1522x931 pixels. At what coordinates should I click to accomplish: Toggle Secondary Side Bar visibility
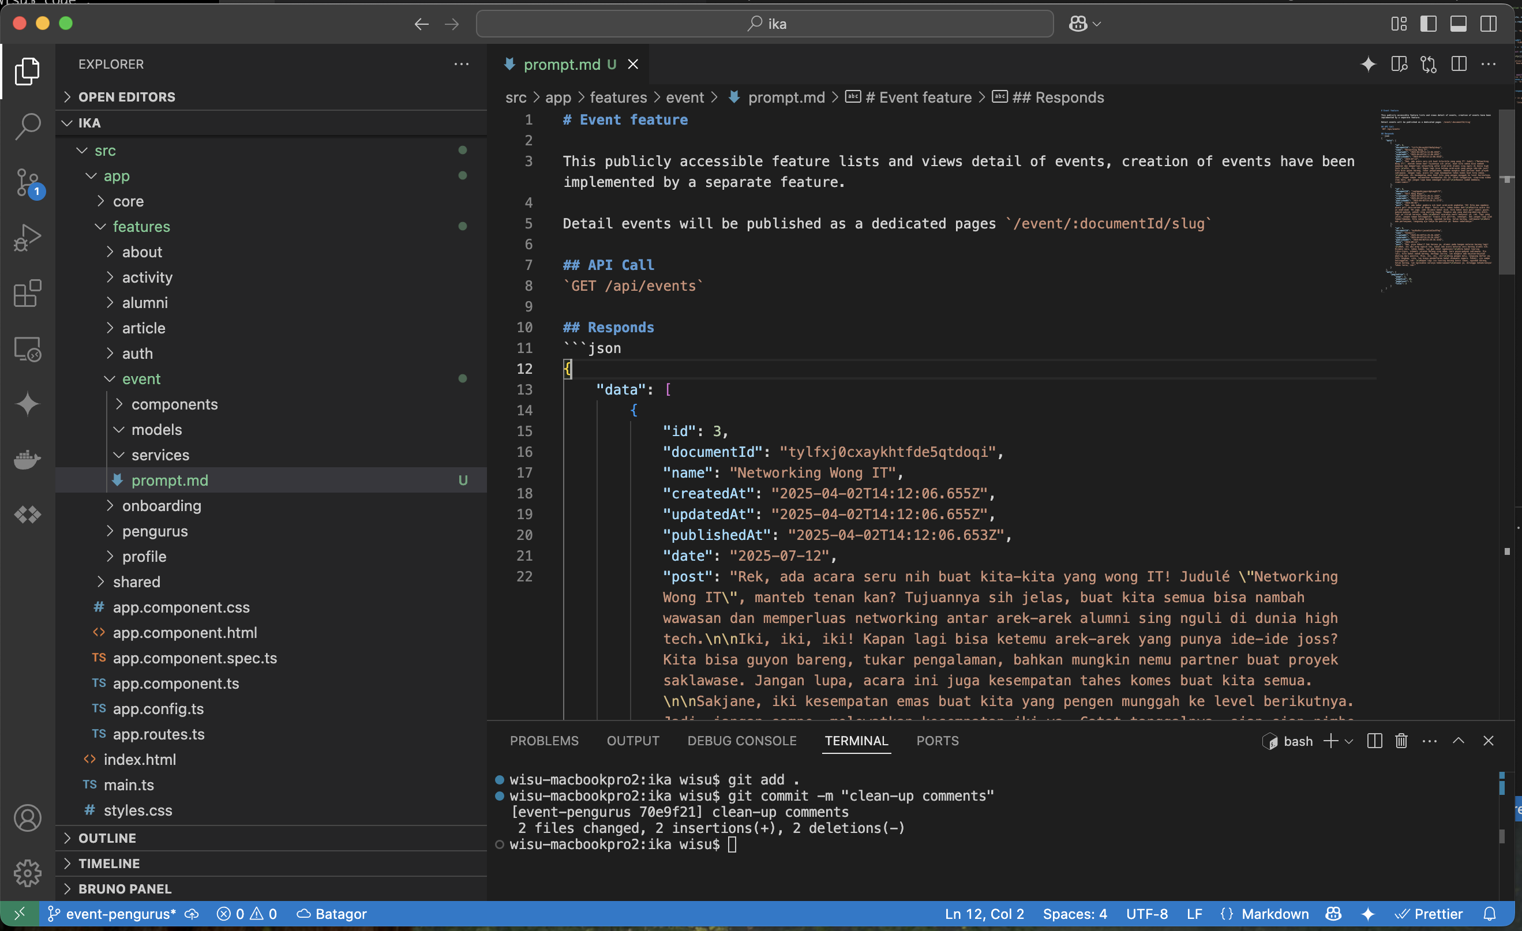pyautogui.click(x=1489, y=24)
